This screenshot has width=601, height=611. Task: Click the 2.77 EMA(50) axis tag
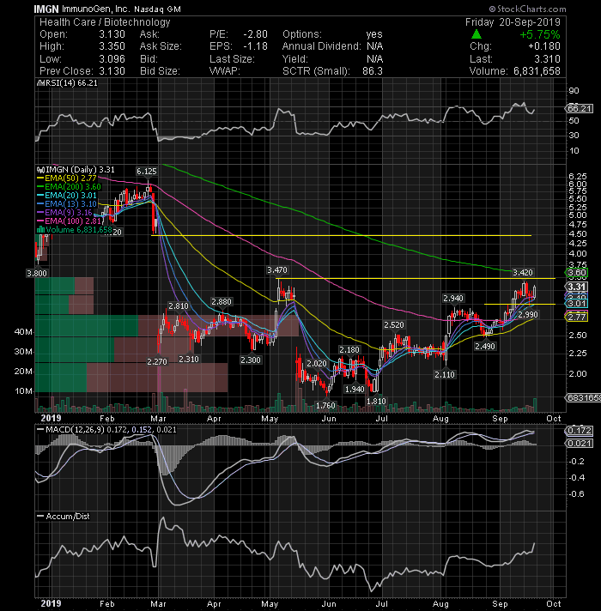(x=577, y=317)
